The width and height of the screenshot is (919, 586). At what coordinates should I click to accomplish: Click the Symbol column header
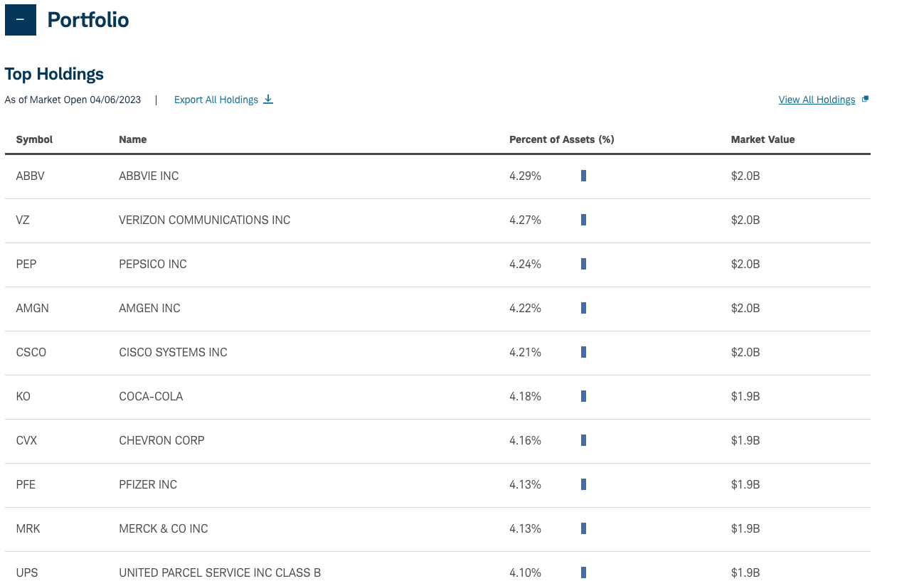[x=34, y=139]
